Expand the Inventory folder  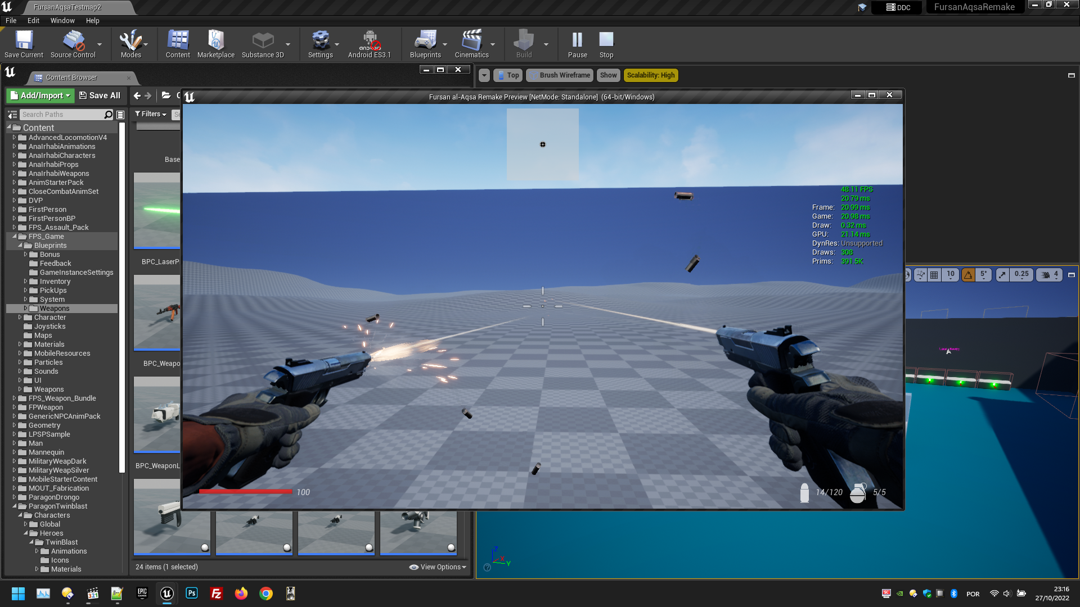[25, 282]
